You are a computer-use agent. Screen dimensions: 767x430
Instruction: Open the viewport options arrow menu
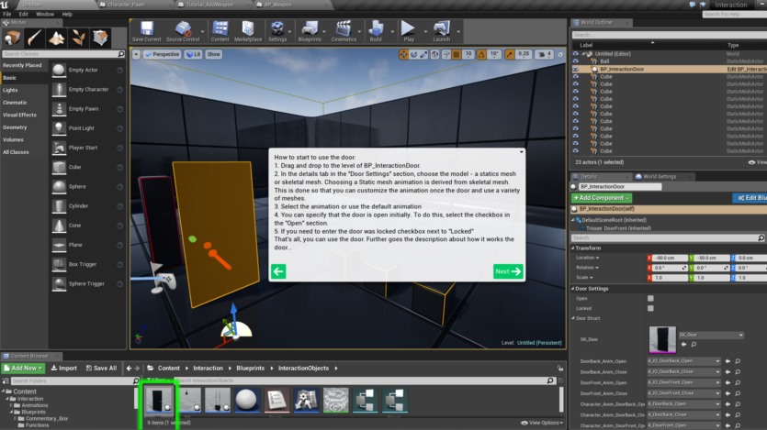click(137, 54)
